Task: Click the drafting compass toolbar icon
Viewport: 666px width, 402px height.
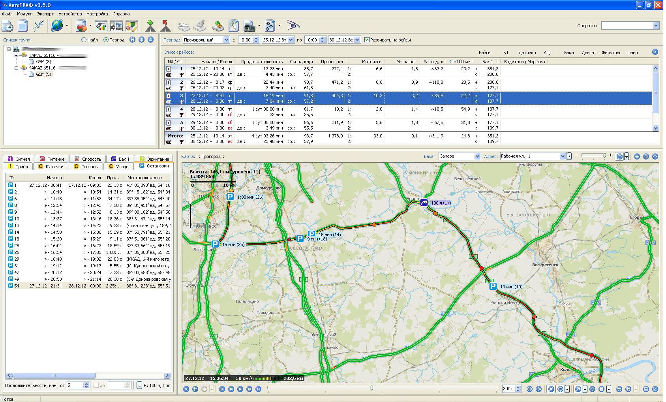Action: click(39, 26)
